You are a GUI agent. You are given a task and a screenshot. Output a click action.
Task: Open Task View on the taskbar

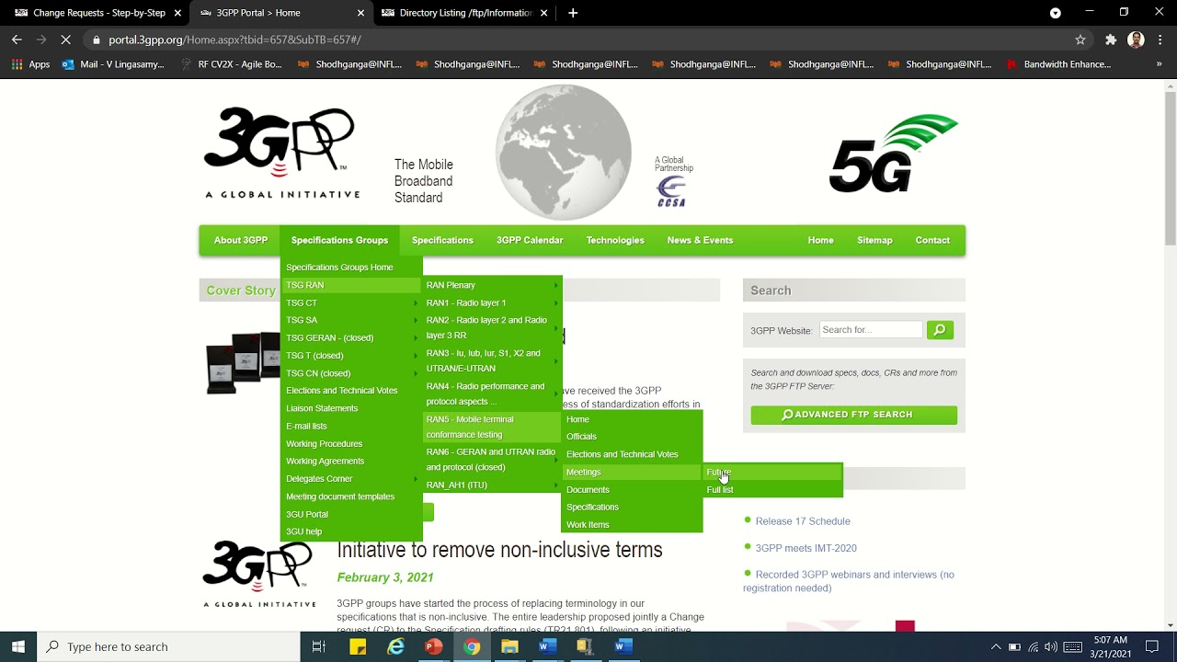[319, 646]
